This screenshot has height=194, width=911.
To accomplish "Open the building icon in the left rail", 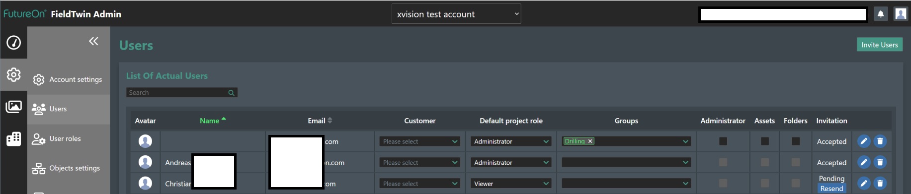I will click(13, 139).
